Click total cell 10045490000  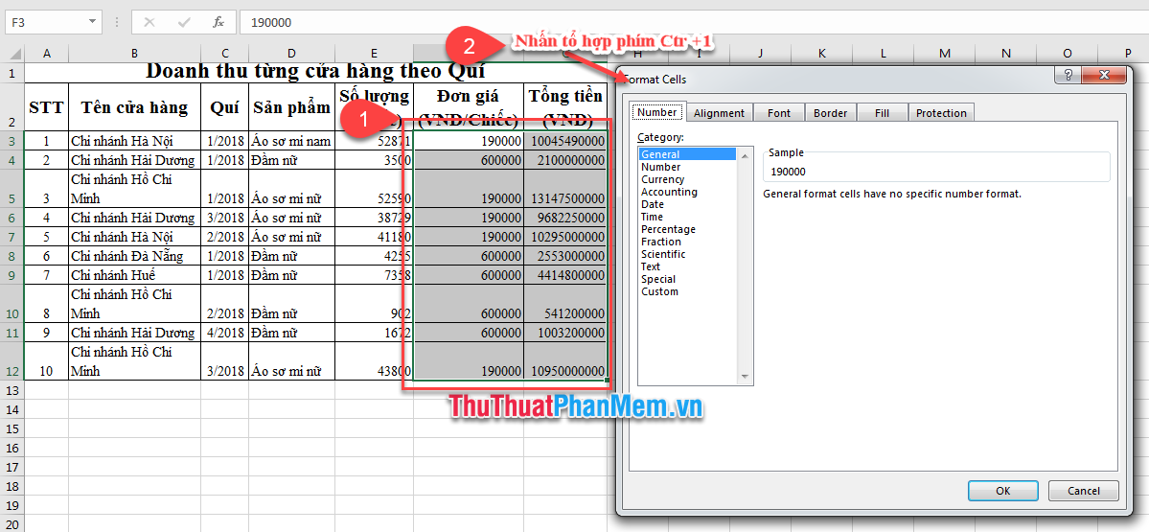click(565, 141)
